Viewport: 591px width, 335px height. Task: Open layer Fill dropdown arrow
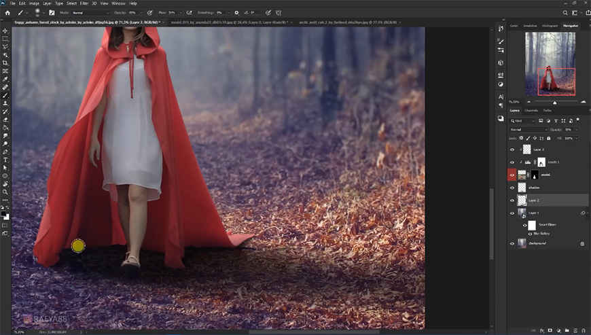pos(576,139)
